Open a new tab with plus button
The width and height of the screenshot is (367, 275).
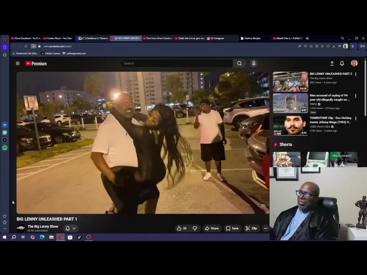307,38
